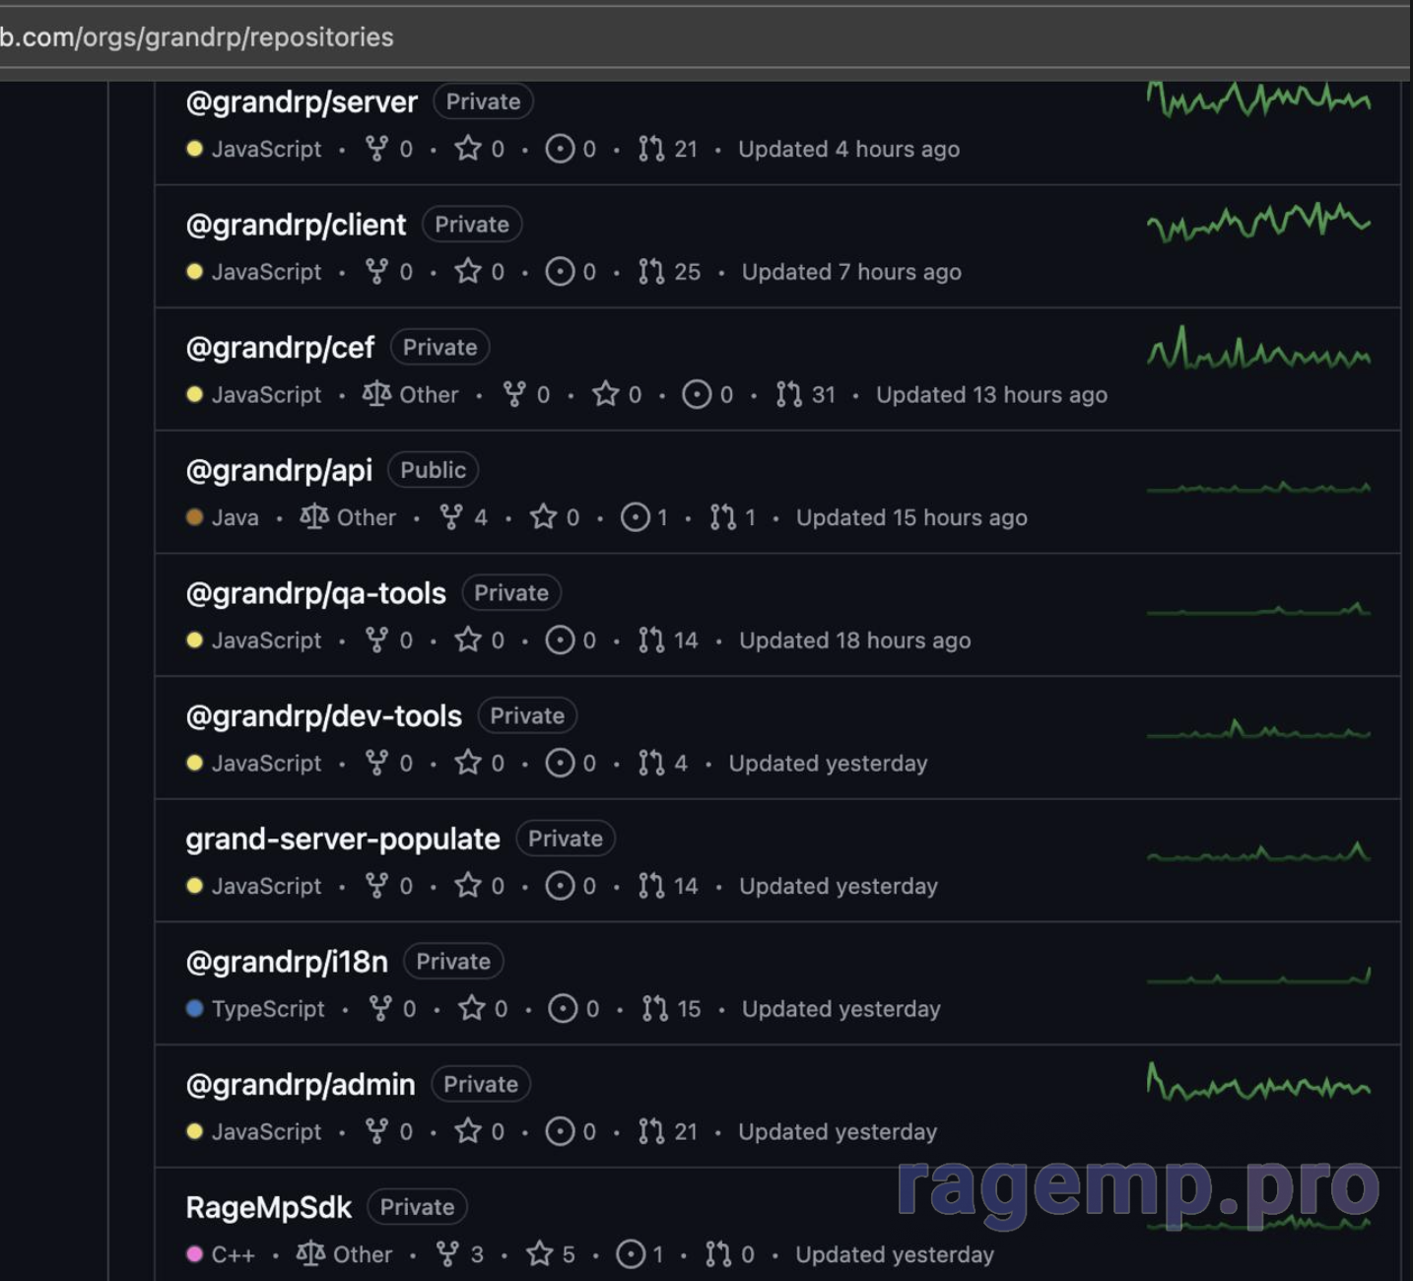Screen dimensions: 1413x1281
Task: Click the activity graph for @grandrp/server
Action: [x=1258, y=99]
